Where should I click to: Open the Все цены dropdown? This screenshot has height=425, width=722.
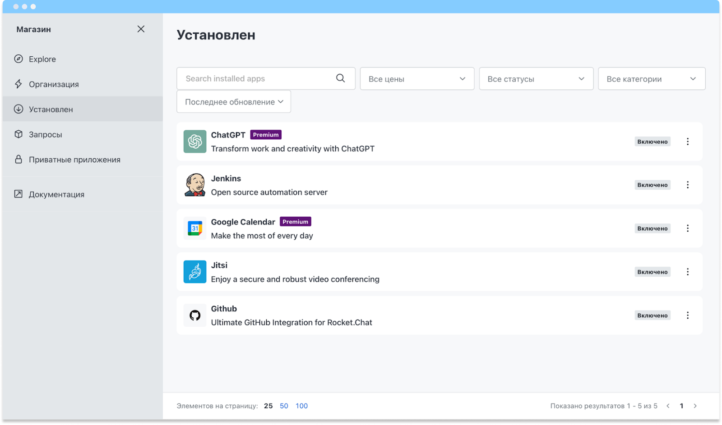[x=416, y=78]
